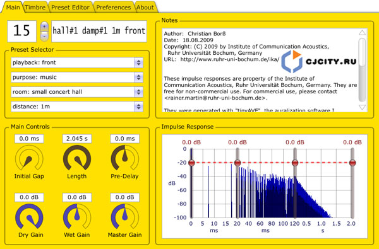Image resolution: width=379 pixels, height=249 pixels.
Task: Click the red envelope handle at 120 ms
Action: (x=295, y=163)
